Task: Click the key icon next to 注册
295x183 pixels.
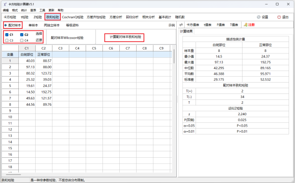Action: 246,25
